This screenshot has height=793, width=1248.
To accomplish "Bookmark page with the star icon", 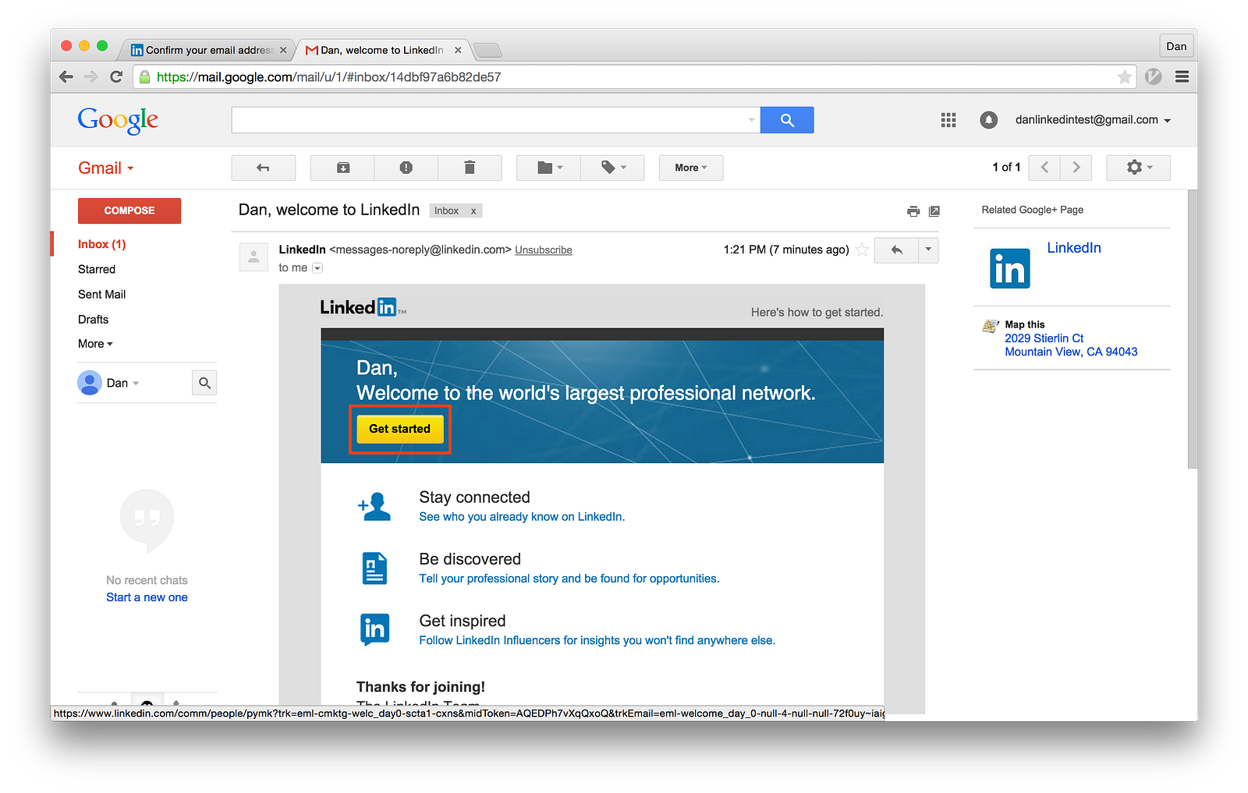I will coord(1124,76).
